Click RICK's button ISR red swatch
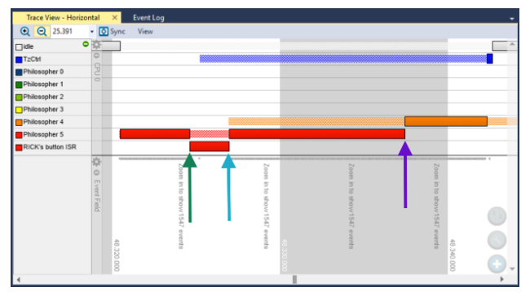 [19, 148]
